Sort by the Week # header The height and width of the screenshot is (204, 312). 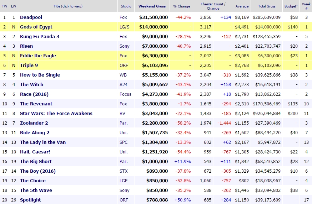click(x=306, y=6)
